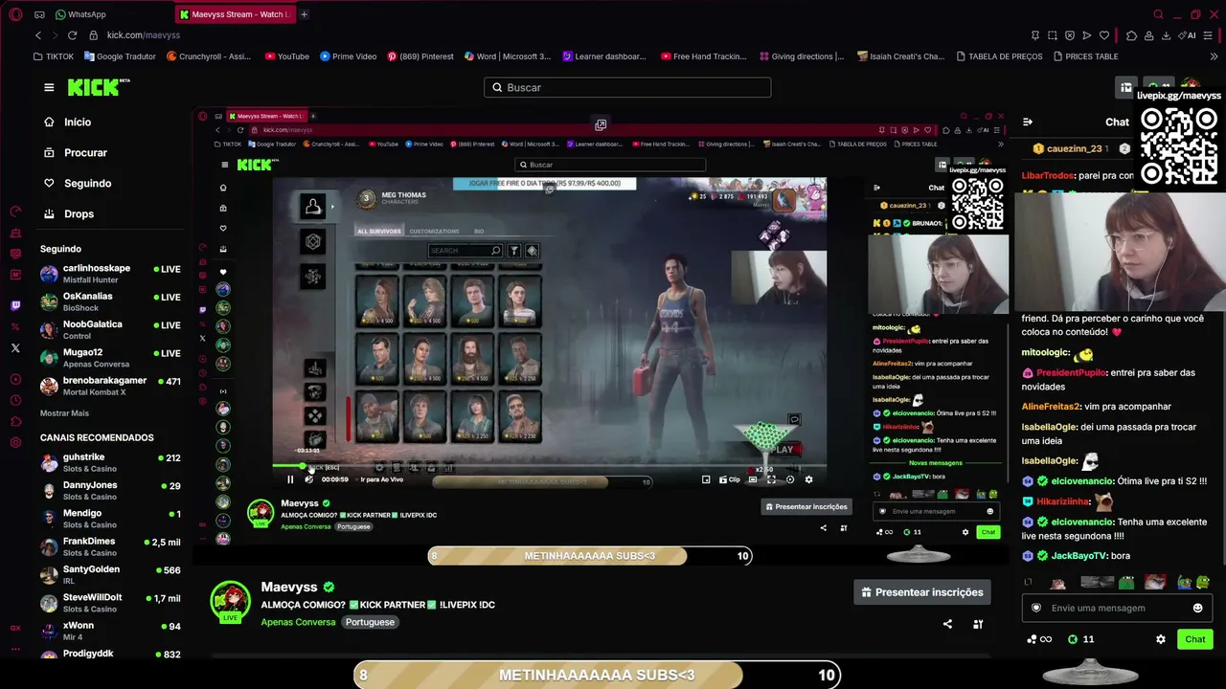Go back in browser history
This screenshot has width=1226, height=689.
pos(38,35)
